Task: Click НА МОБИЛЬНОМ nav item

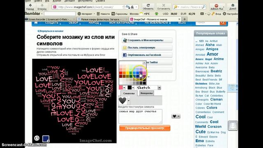Action: (158, 23)
